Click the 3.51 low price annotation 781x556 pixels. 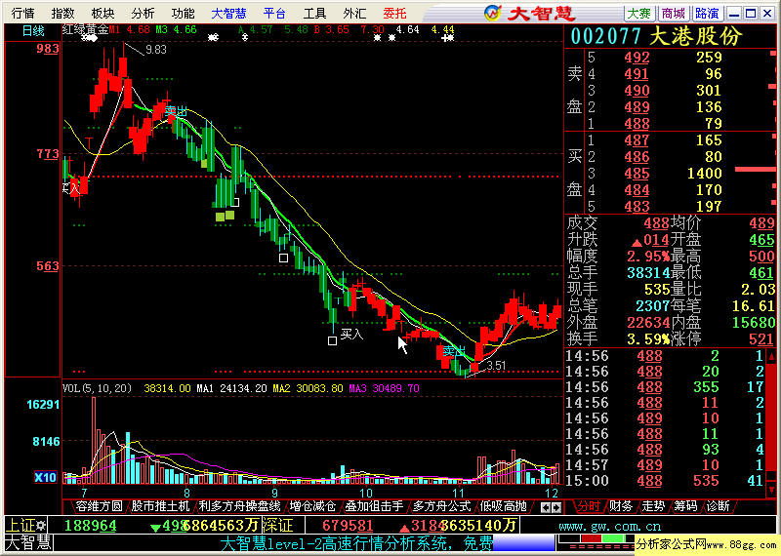496,366
